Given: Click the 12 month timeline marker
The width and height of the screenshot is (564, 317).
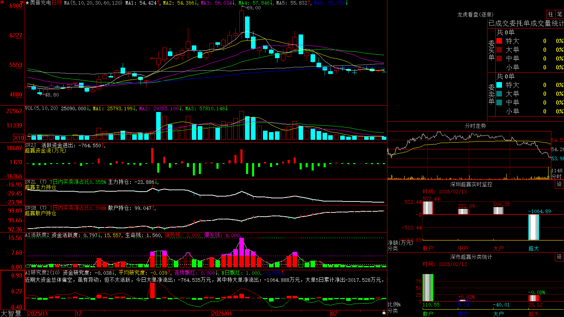Looking at the screenshot, I should coord(79,313).
